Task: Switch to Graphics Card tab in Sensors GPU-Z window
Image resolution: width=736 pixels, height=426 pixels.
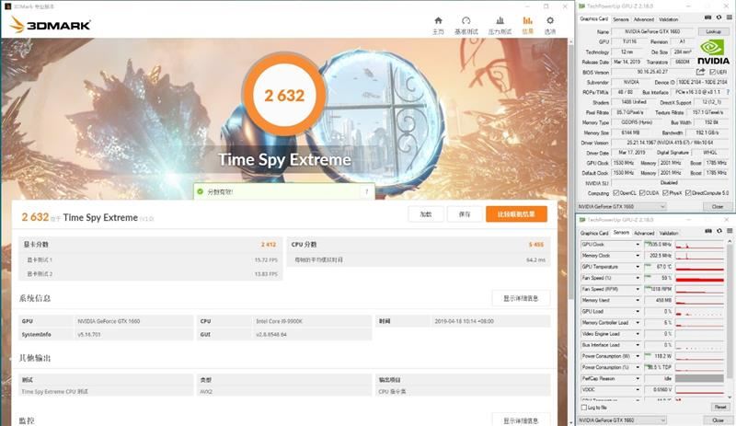Action: [x=593, y=233]
